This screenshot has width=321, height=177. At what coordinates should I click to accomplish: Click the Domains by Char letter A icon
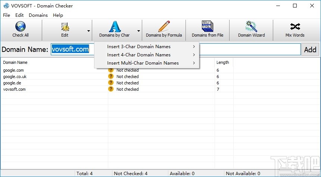point(115,27)
